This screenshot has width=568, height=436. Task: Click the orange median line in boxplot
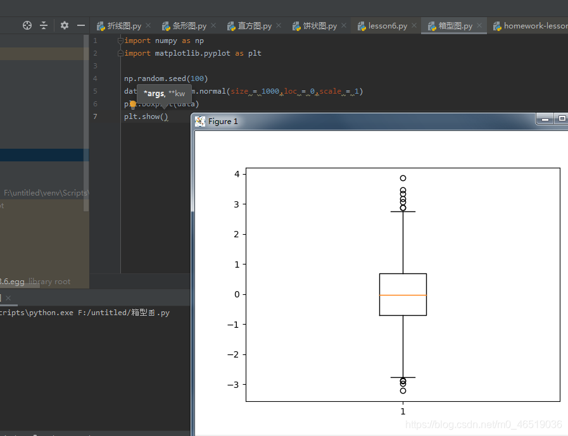tap(403, 295)
